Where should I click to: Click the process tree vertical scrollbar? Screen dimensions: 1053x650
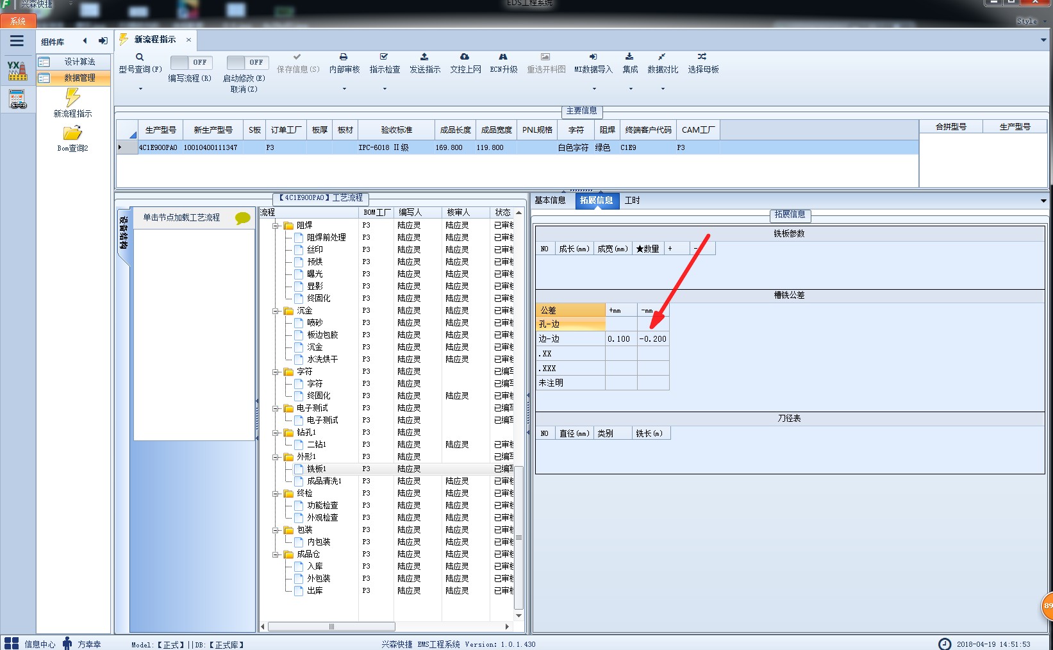click(519, 536)
